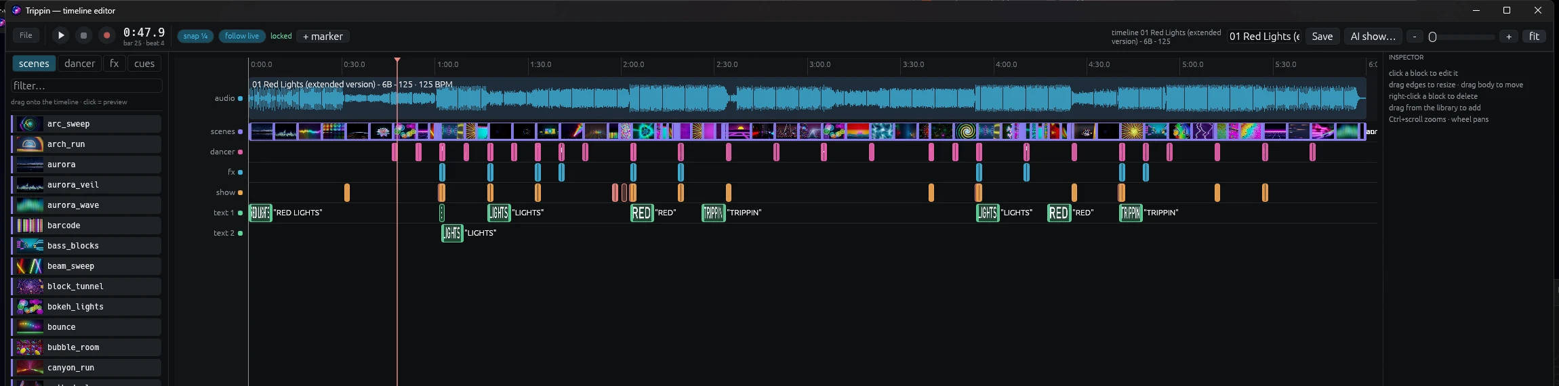Preview the aurora scene
This screenshot has width=1559, height=386.
87,165
